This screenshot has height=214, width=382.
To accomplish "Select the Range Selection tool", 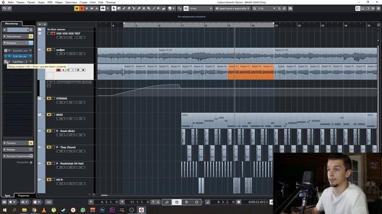I will click(119, 8).
